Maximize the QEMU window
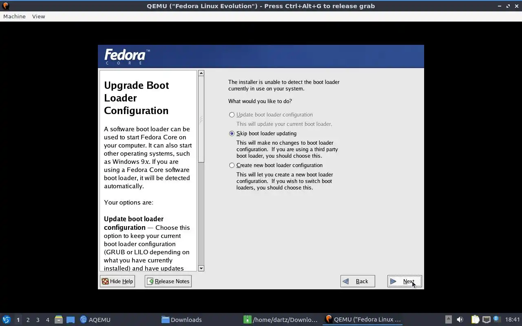The width and height of the screenshot is (522, 326). tap(508, 6)
